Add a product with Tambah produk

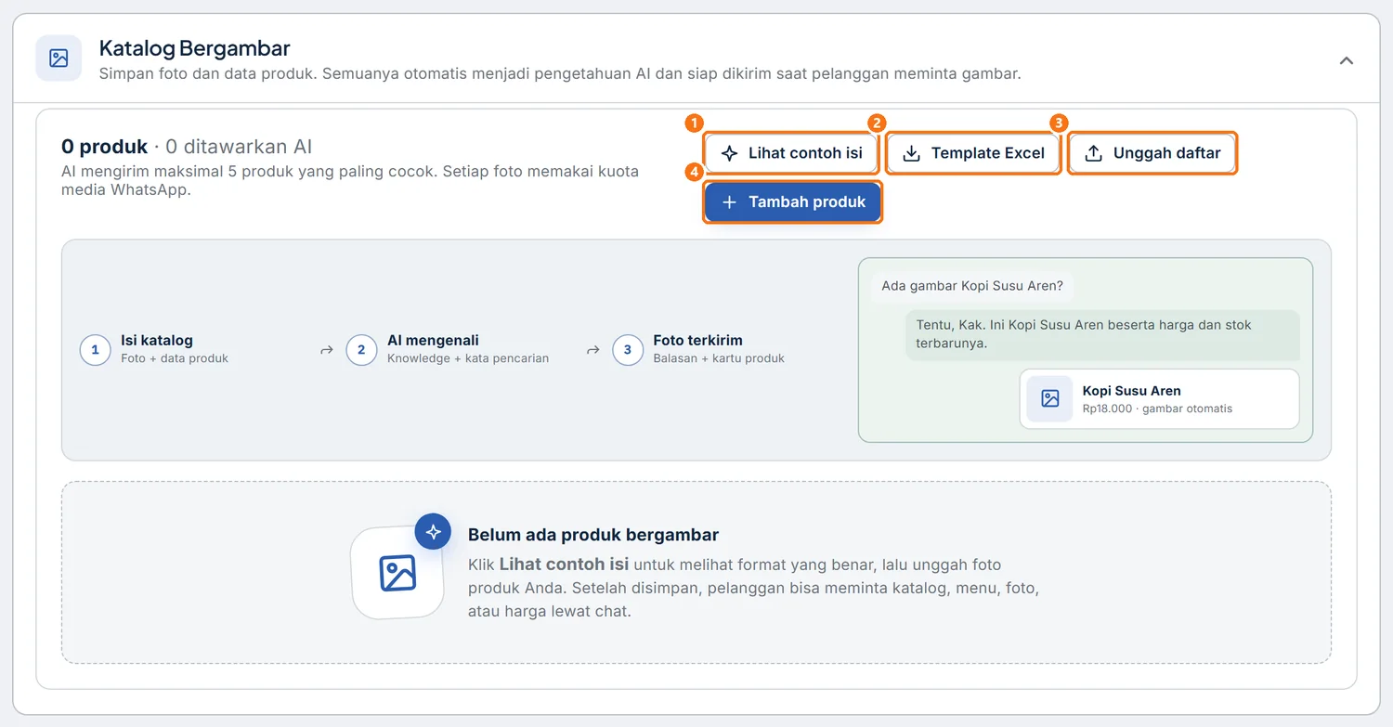pos(792,201)
